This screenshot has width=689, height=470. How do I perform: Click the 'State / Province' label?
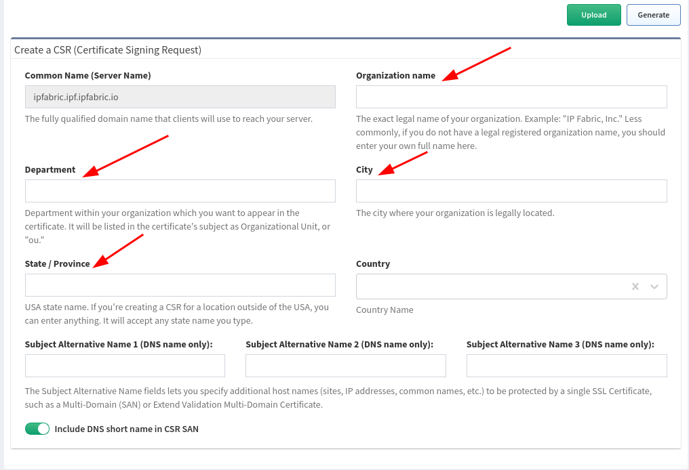click(57, 263)
